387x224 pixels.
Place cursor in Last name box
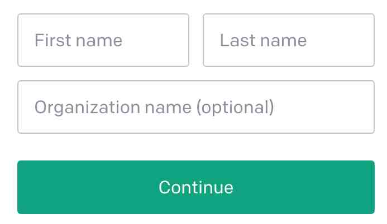288,40
